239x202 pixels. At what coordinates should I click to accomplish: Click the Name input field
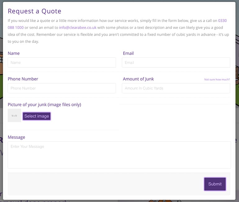(x=62, y=62)
